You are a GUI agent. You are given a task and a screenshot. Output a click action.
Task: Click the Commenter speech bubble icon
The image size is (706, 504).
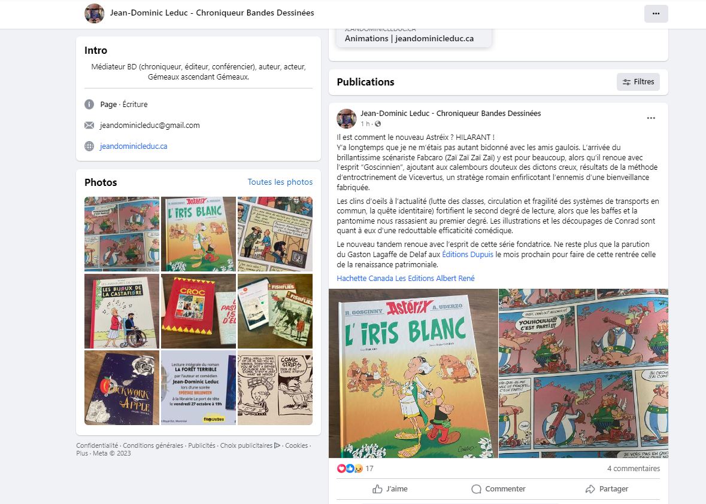[476, 489]
